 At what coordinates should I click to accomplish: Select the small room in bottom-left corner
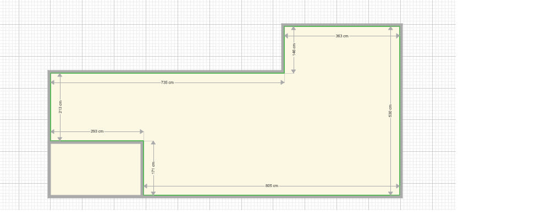(x=96, y=169)
